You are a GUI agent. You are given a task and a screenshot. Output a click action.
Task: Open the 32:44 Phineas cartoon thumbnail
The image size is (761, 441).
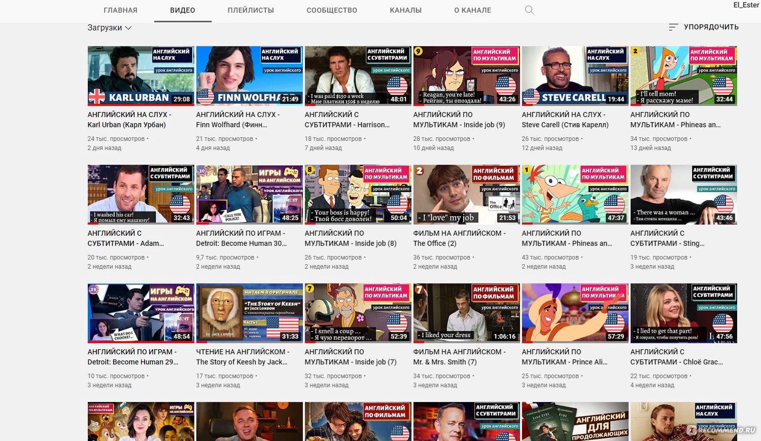pyautogui.click(x=683, y=76)
